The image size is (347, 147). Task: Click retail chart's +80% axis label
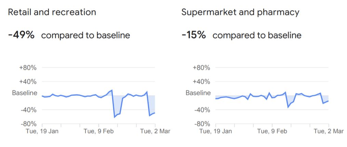[x=28, y=67]
